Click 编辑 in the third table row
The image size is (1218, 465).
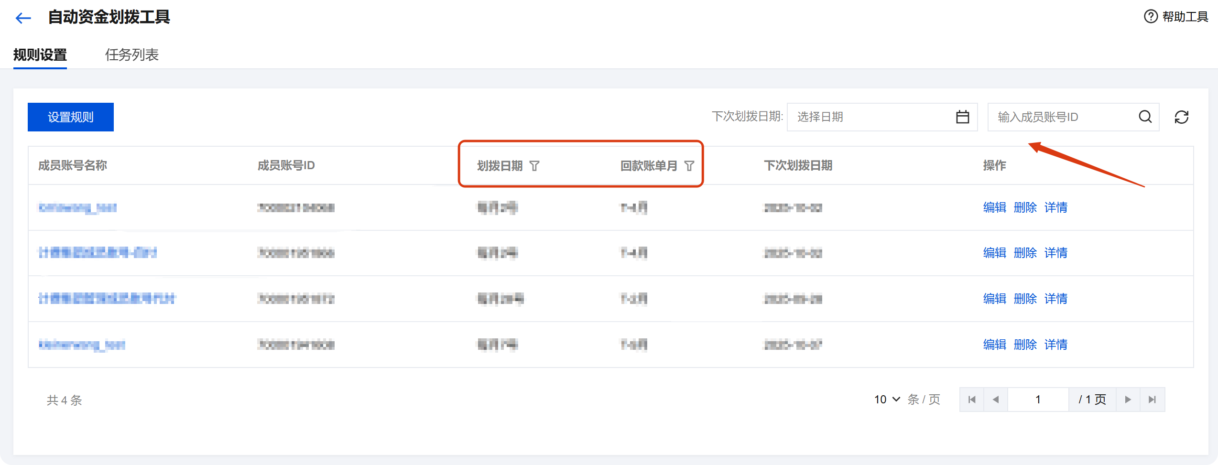(x=994, y=299)
